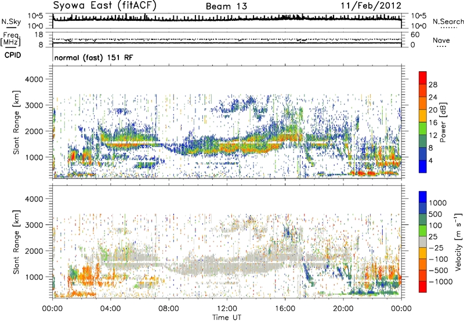The width and height of the screenshot is (464, 321).
Task: Click the '1000' positive velocity tick
Action: click(x=437, y=203)
